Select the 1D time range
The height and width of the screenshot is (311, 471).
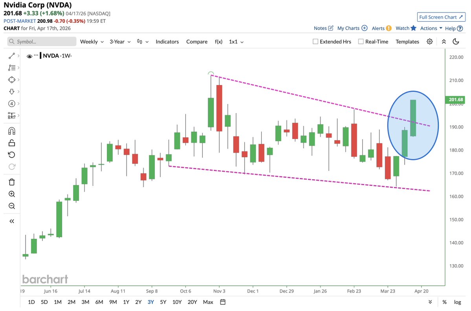pos(31,302)
